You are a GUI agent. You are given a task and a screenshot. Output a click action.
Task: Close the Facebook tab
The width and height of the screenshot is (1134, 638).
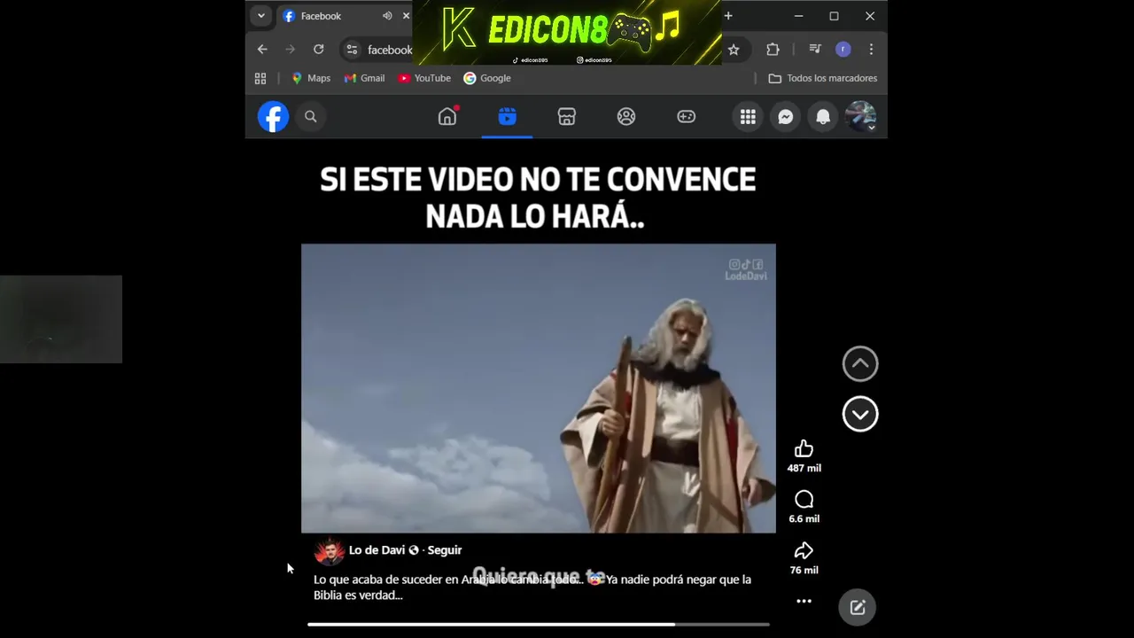click(x=407, y=16)
